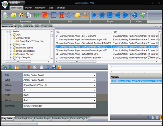Click the blue music note icon in Visual panel
The height and width of the screenshot is (126, 163).
(x=148, y=118)
